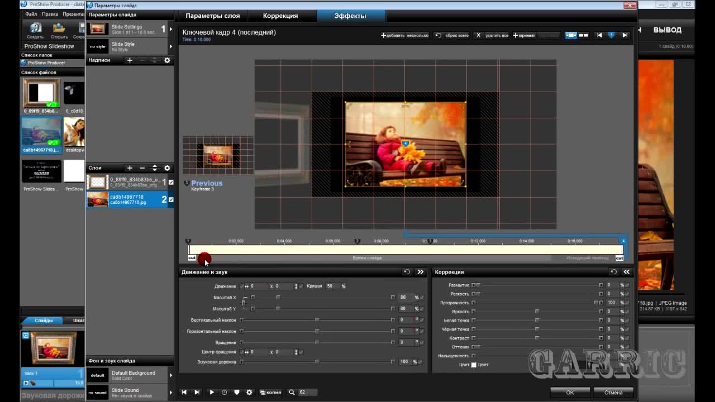Switch to the Параметры слоя tab
Screen dimensions: 715x402
[213, 16]
